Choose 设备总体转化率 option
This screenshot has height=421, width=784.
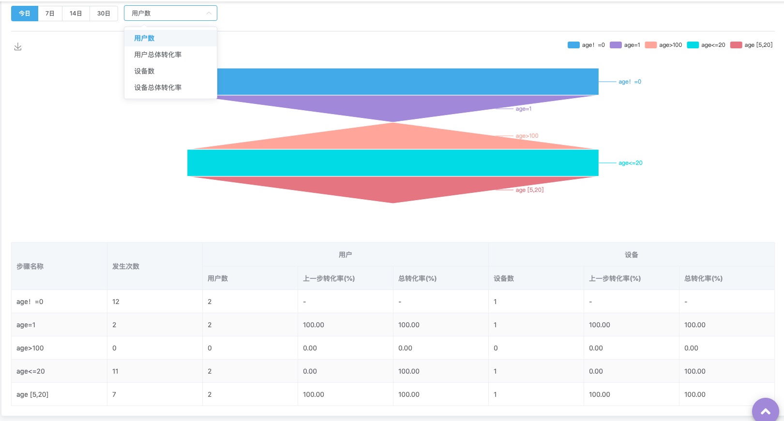(170, 87)
